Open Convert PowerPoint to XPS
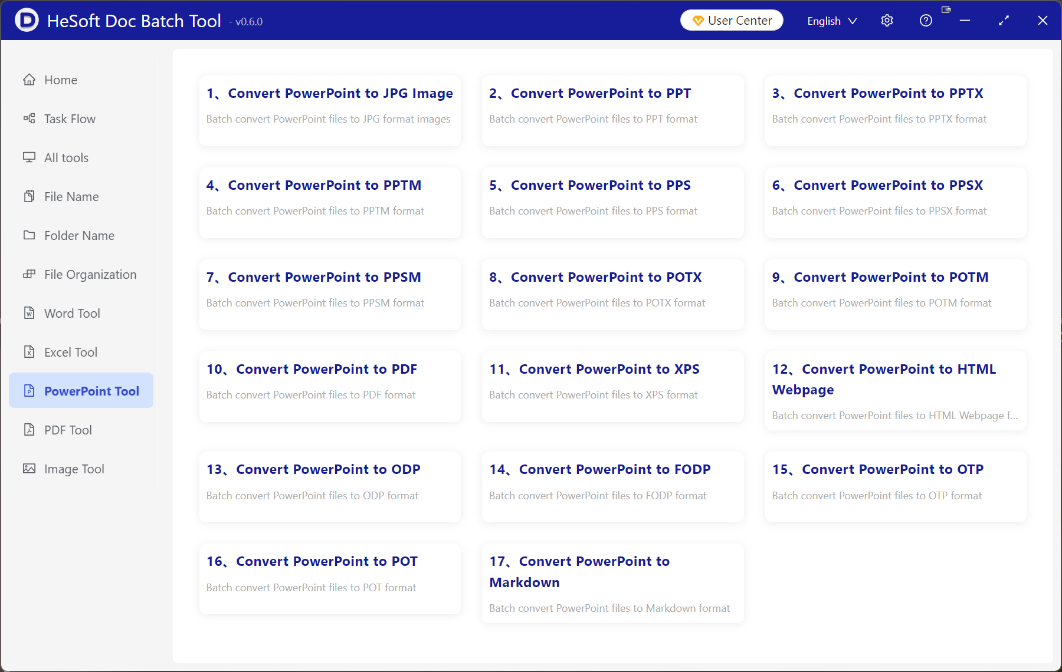Screen dimensions: 1062x672 tap(613, 387)
